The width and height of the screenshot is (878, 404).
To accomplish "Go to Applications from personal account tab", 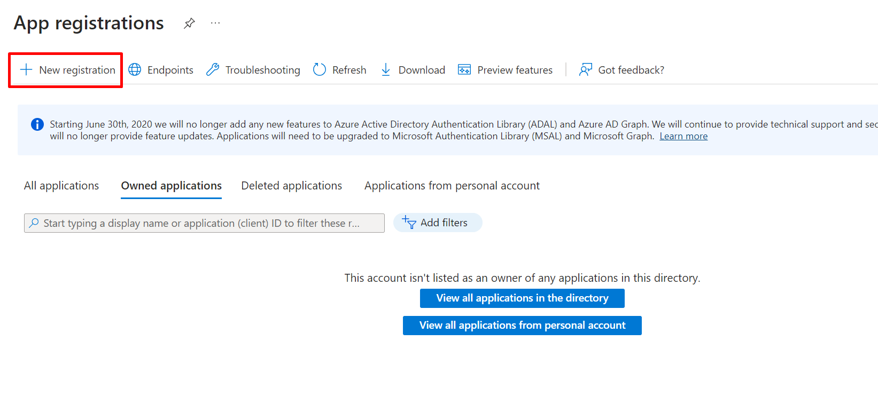I will pyautogui.click(x=452, y=186).
